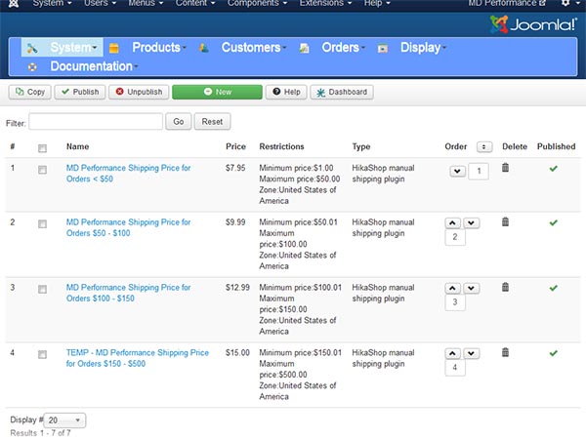Click order number field showing 2

455,237
